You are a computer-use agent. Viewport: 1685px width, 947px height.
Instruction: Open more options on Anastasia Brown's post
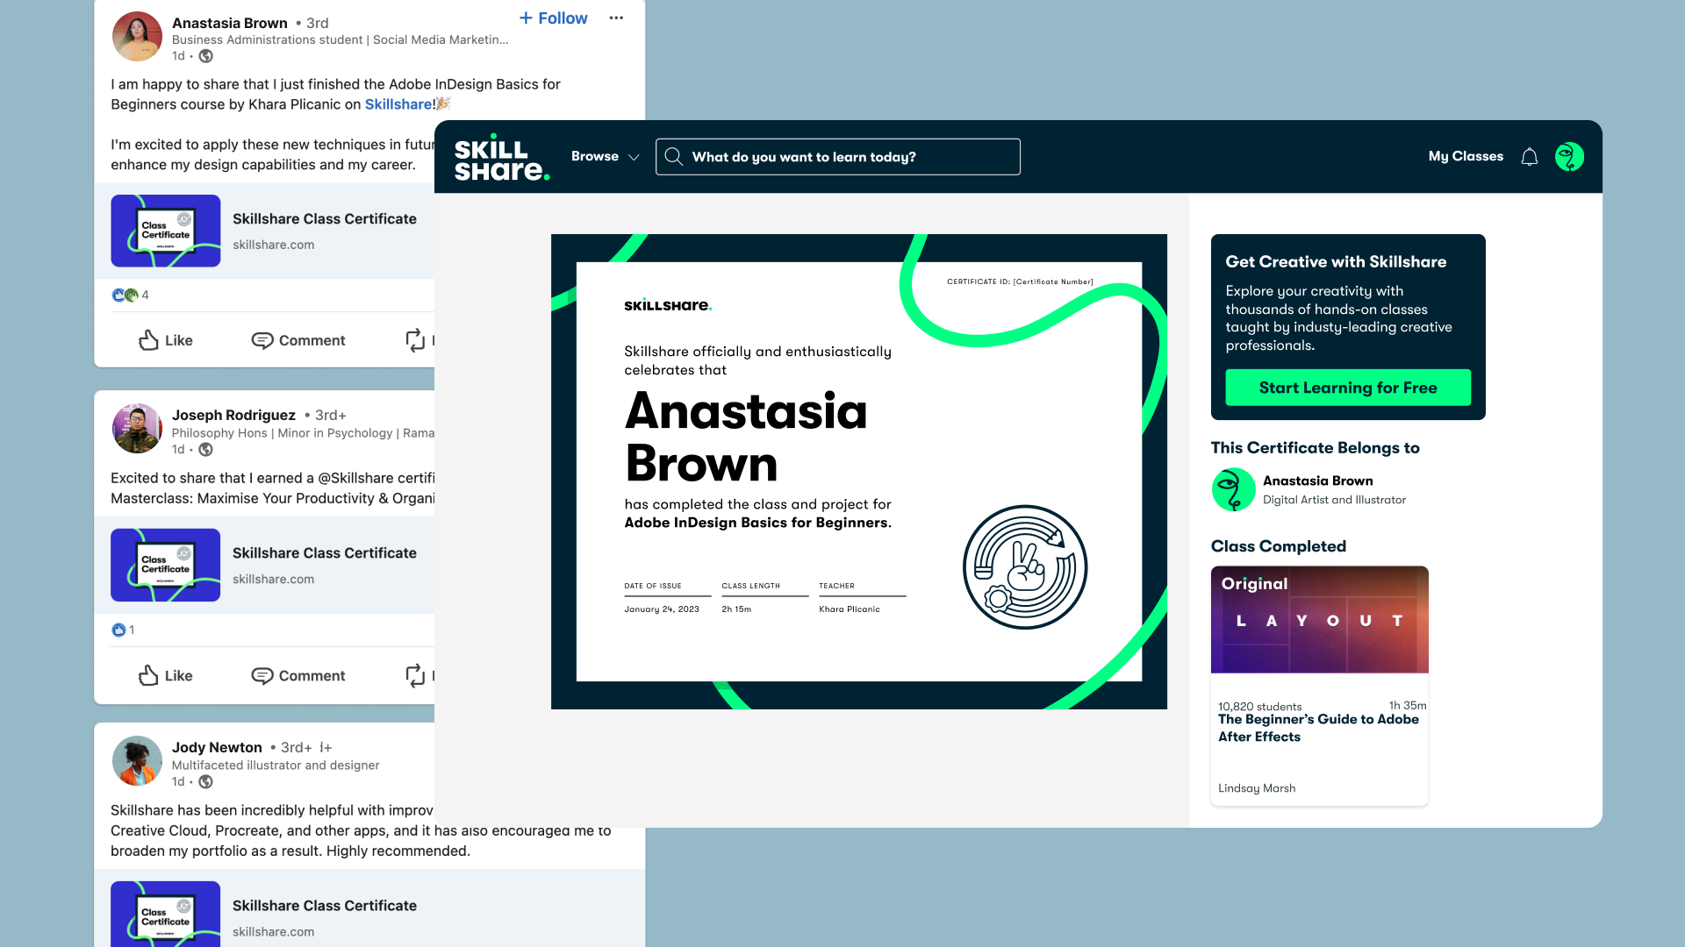[616, 18]
